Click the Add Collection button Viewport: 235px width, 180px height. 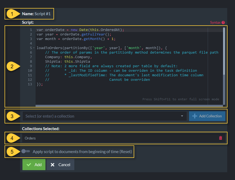207,116
